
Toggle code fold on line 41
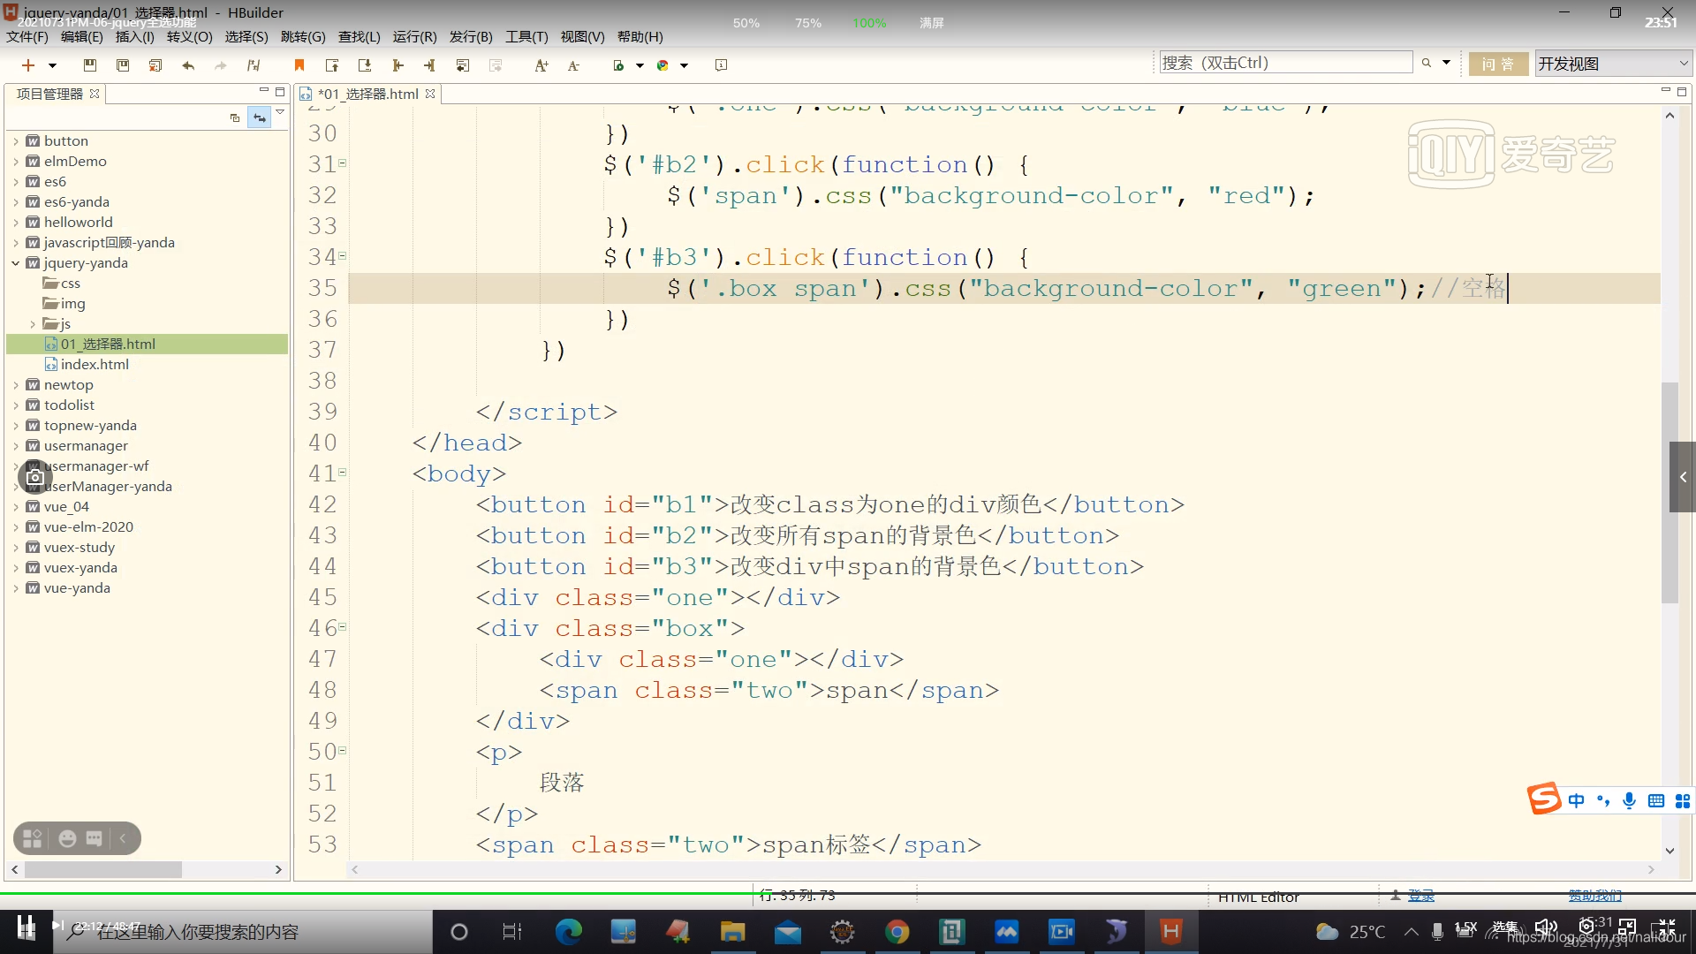(343, 473)
